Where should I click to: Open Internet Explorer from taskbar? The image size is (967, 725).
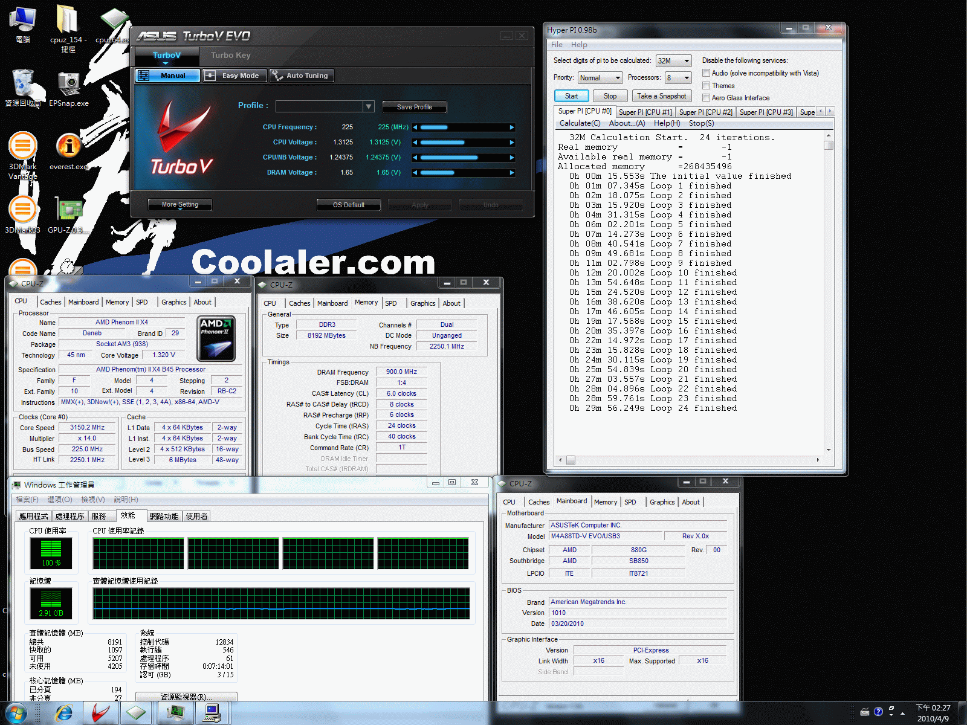[x=63, y=714]
